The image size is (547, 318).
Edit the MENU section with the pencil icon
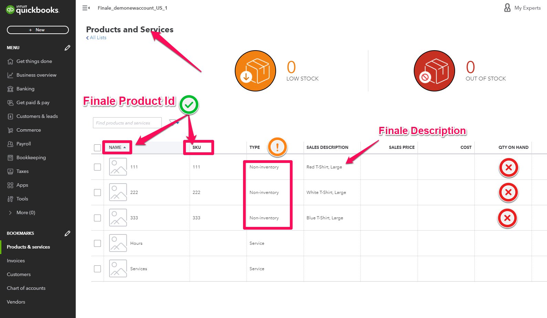[67, 48]
